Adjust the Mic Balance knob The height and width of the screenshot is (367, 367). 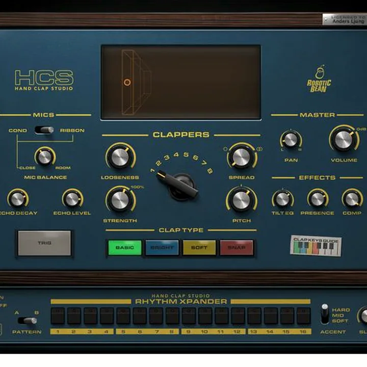pos(44,157)
